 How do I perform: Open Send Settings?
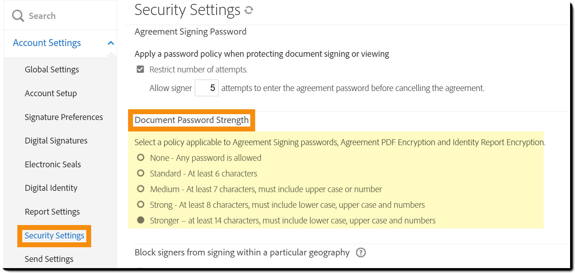coord(49,259)
